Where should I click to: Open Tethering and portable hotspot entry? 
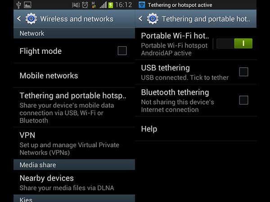pos(74,108)
